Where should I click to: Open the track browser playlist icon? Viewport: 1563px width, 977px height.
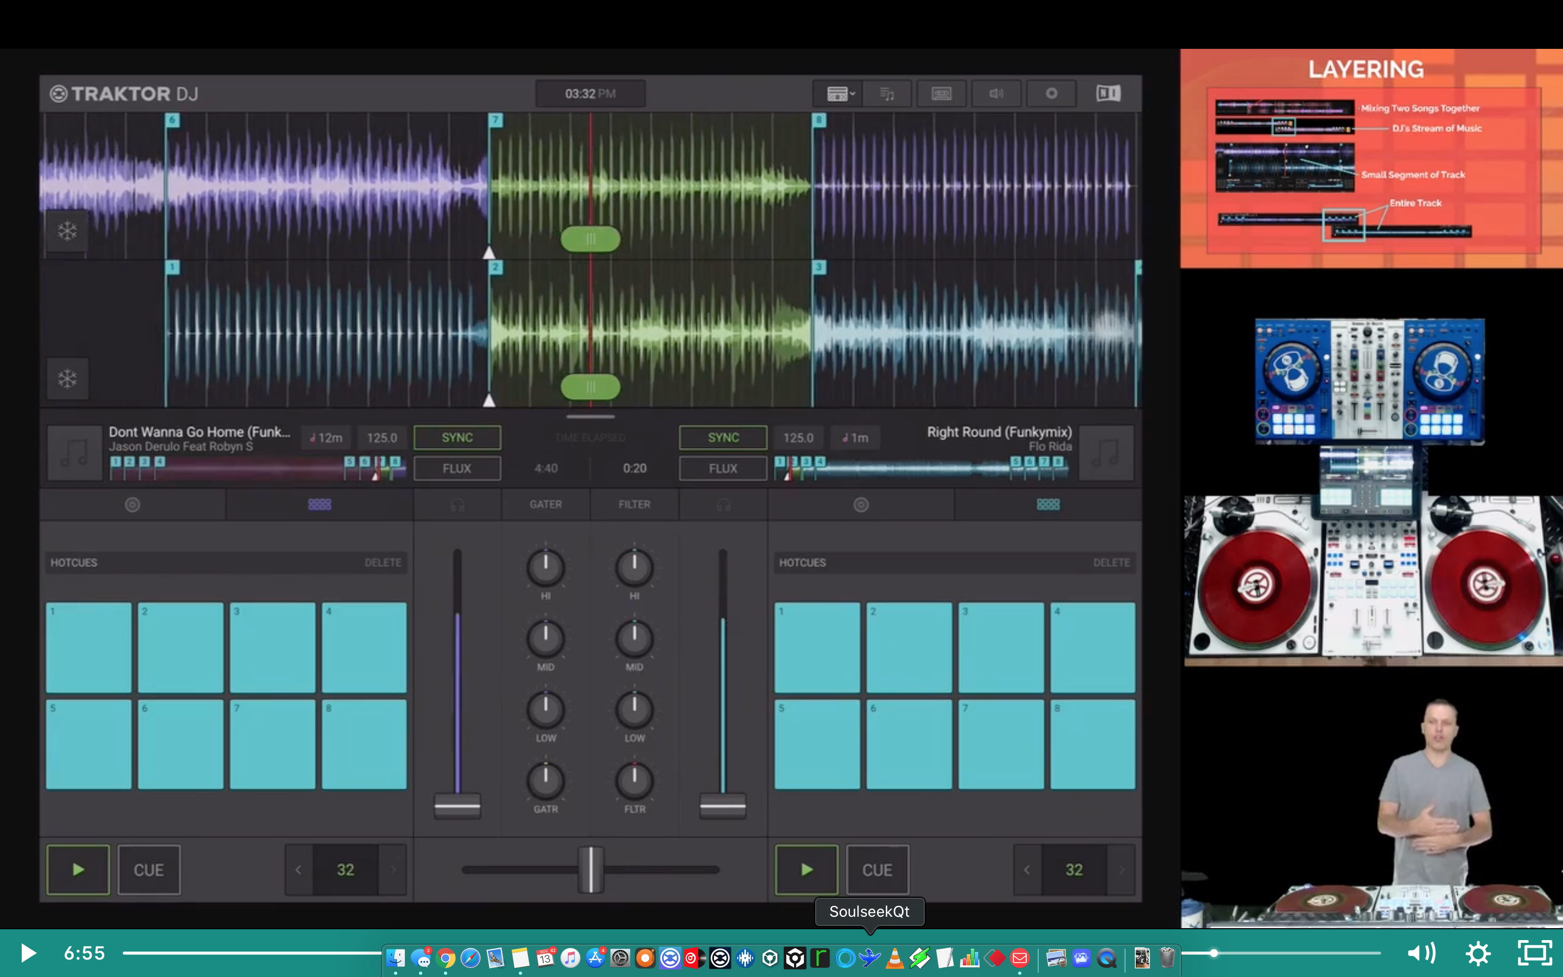(x=887, y=94)
